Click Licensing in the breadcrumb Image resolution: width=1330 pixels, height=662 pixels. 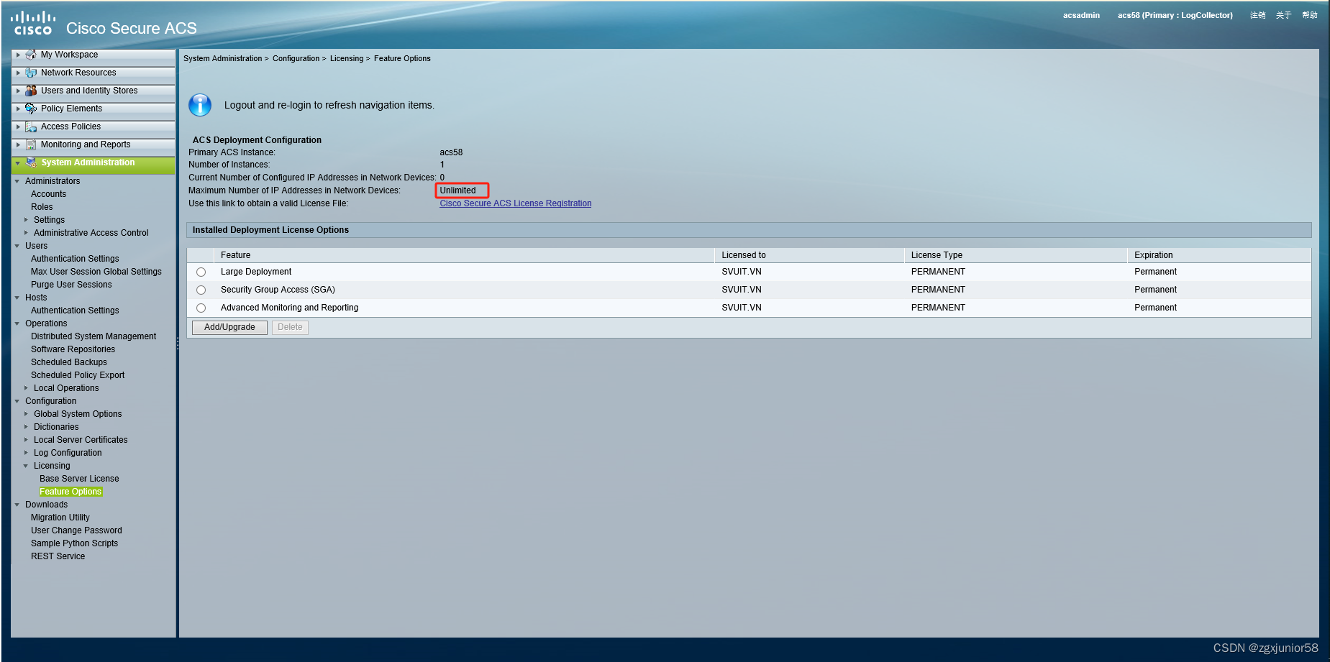pos(347,59)
